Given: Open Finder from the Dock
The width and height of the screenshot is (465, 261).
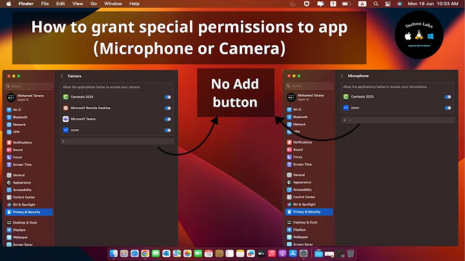Looking at the screenshot, I should click(x=114, y=254).
